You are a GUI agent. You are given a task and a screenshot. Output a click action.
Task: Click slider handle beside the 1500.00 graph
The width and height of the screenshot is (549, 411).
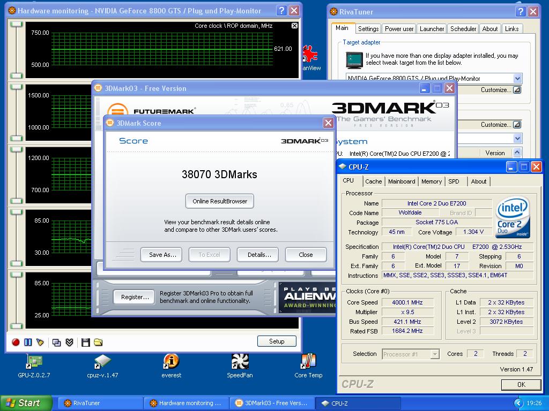(16, 87)
